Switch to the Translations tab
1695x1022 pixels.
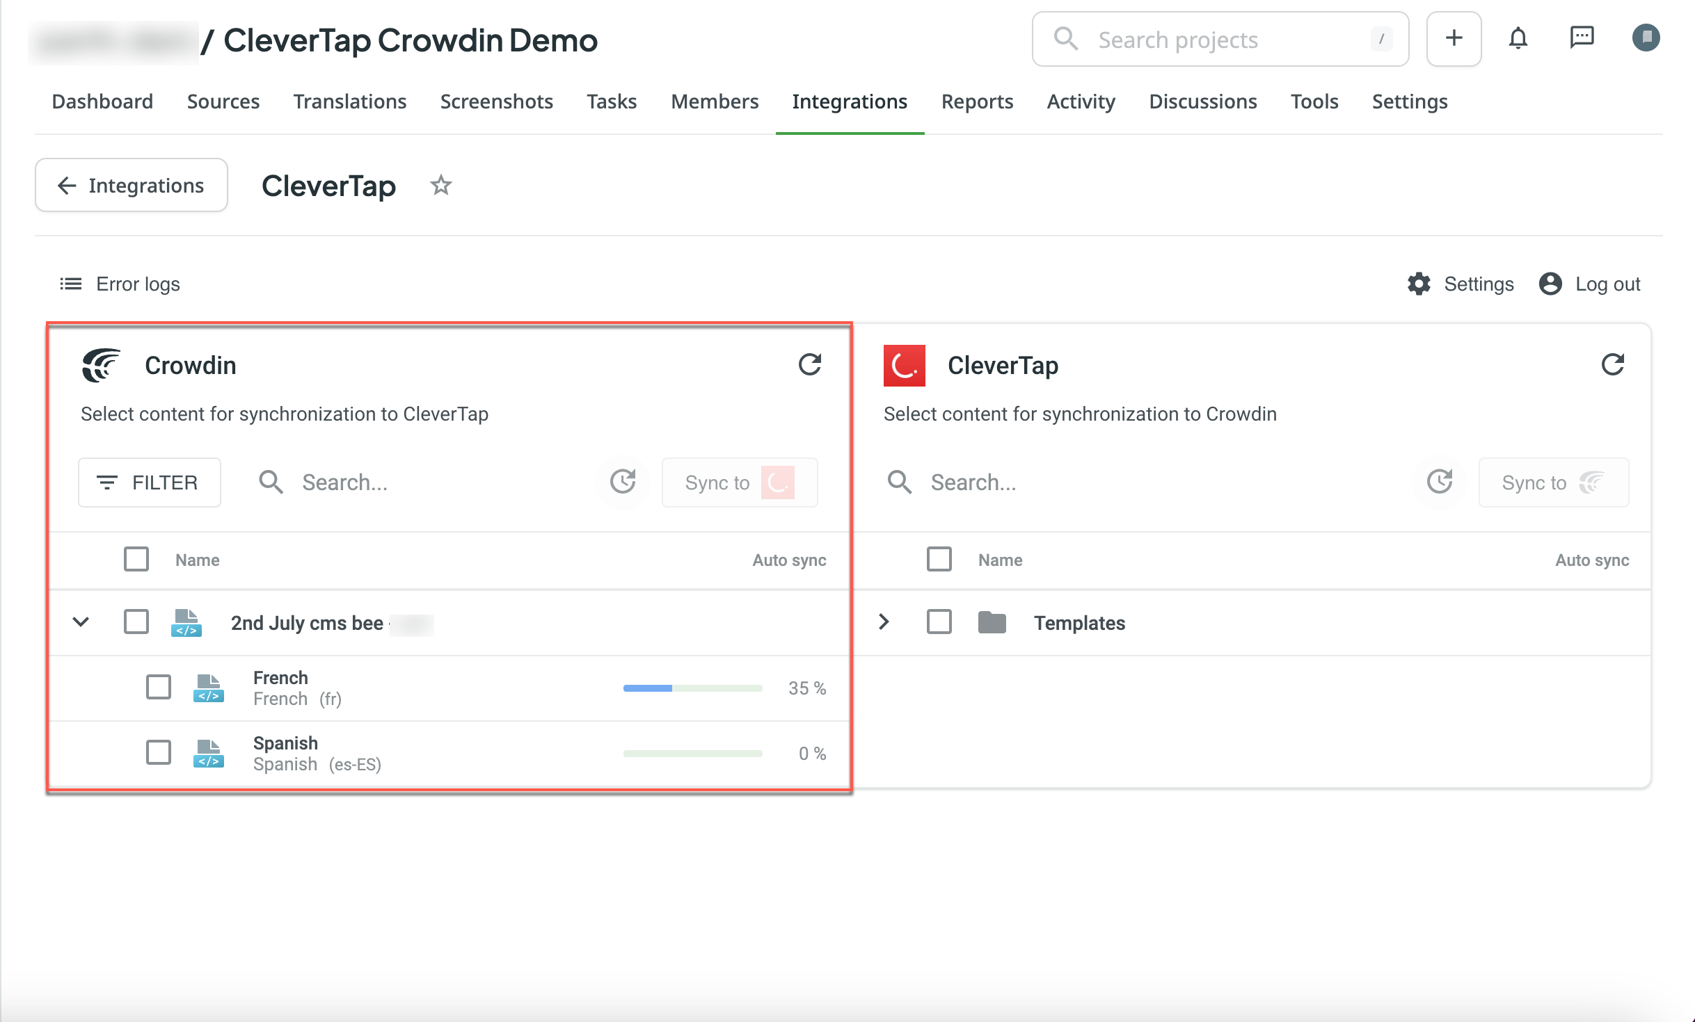[350, 102]
